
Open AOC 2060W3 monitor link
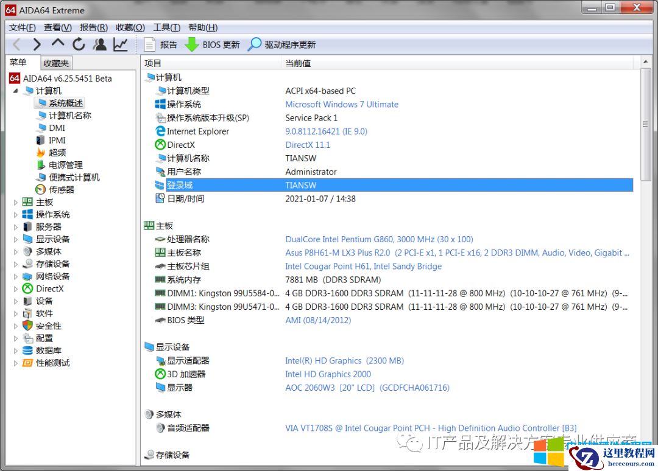[367, 388]
